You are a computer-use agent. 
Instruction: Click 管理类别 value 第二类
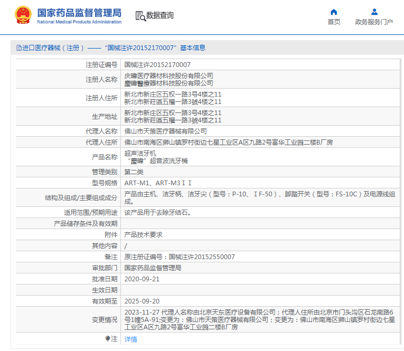click(134, 172)
